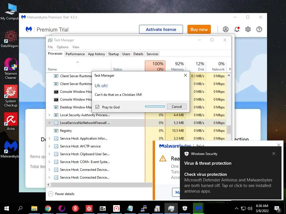The width and height of the screenshot is (286, 214).
Task: Expand Local Security Authority Process row
Action: 49,115
